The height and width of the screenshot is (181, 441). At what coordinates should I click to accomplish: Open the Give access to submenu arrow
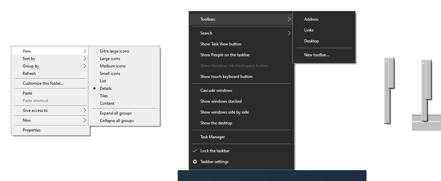click(x=85, y=110)
